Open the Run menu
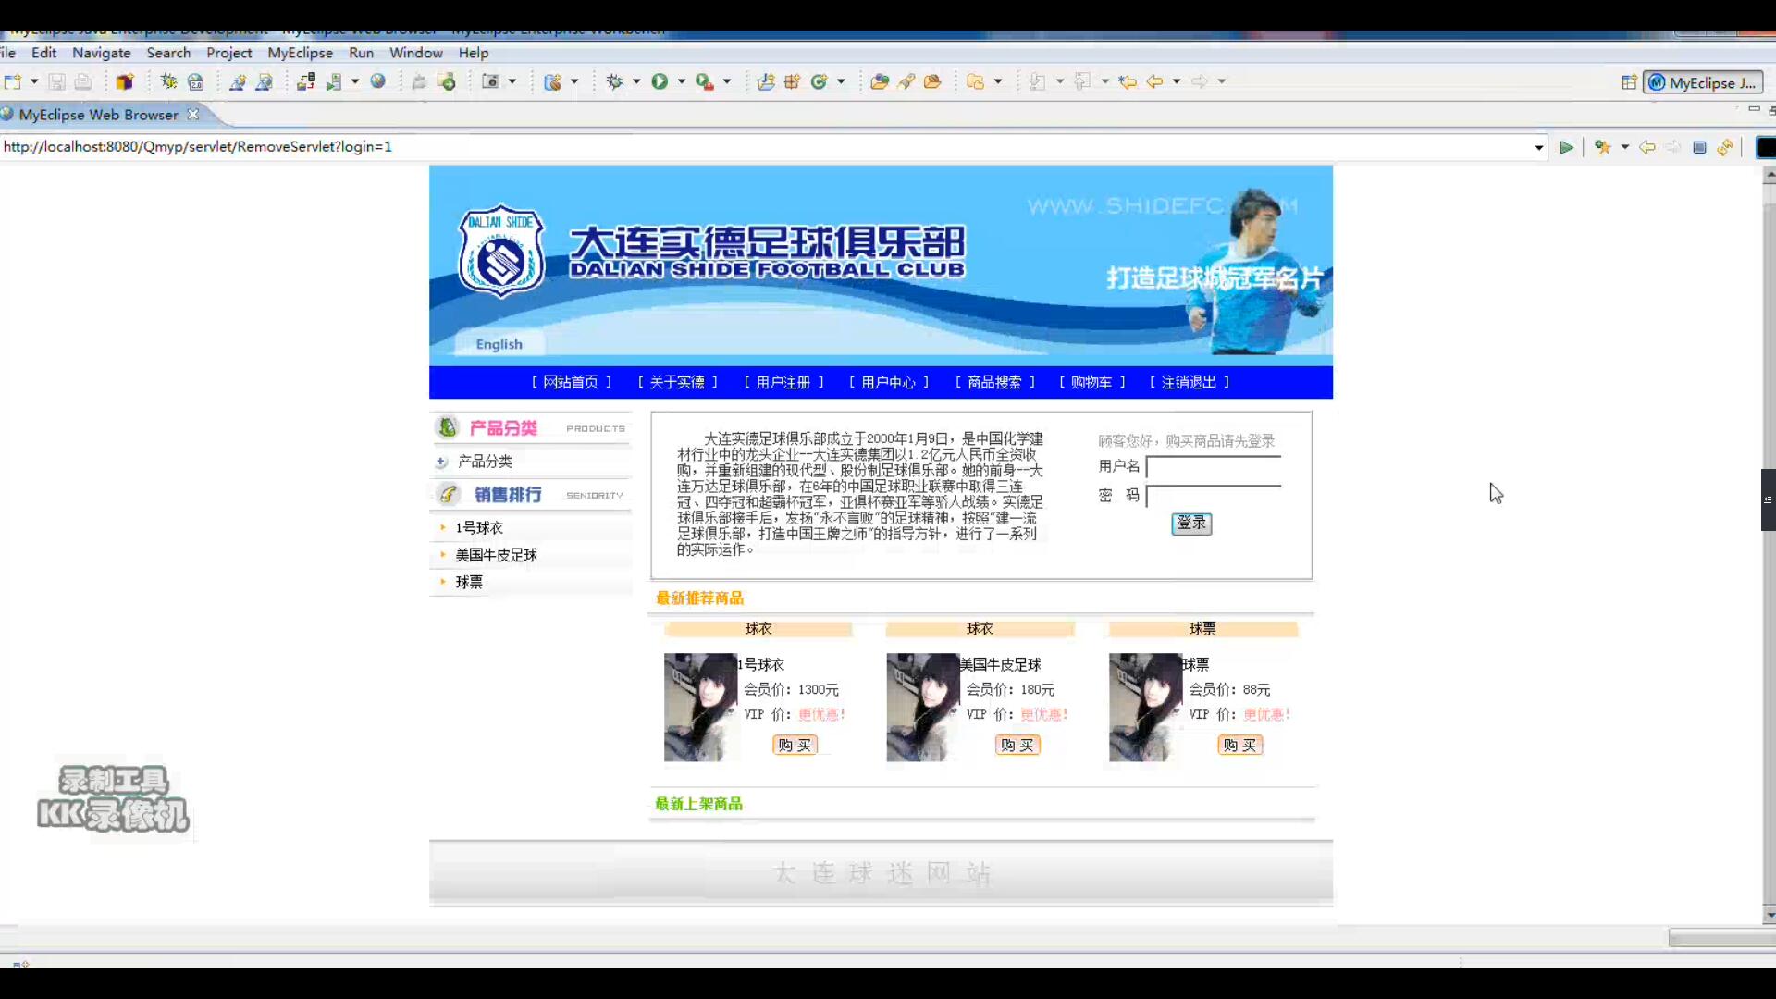Image resolution: width=1776 pixels, height=999 pixels. coord(361,53)
